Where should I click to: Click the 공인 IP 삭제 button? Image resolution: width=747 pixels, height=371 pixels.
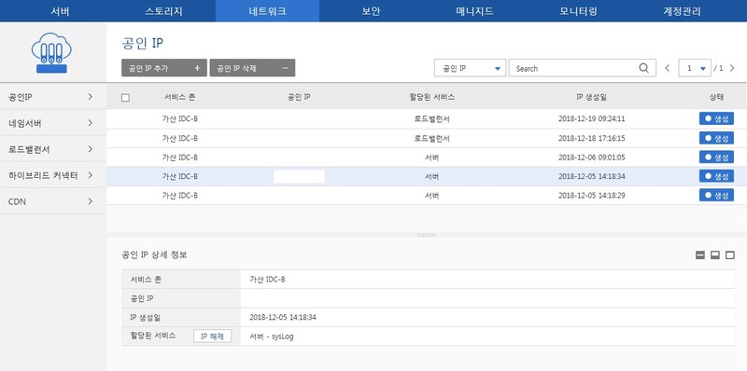pos(252,68)
